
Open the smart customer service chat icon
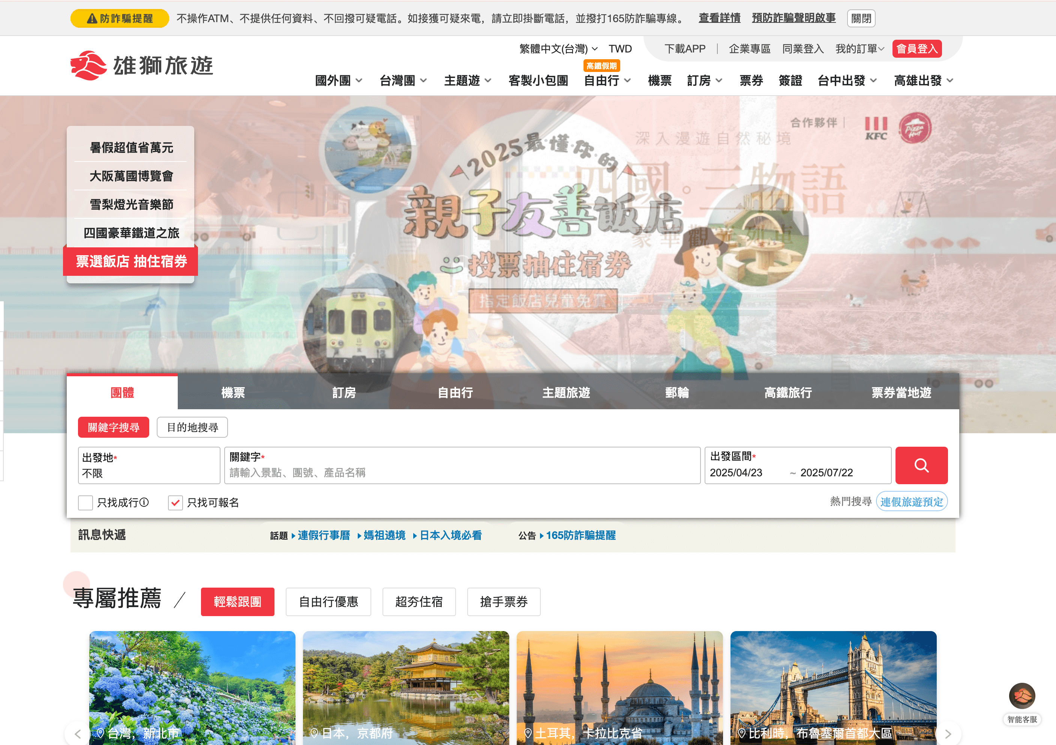point(1021,696)
